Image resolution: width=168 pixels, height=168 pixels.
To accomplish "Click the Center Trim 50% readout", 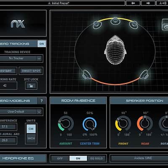I will [90, 113].
